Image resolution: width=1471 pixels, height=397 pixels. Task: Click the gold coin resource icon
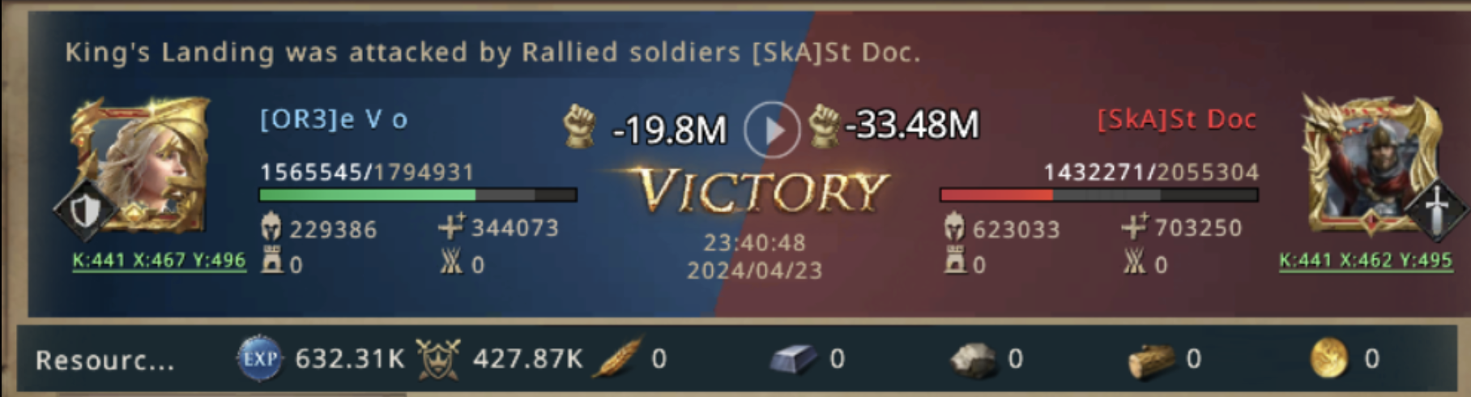click(1329, 358)
